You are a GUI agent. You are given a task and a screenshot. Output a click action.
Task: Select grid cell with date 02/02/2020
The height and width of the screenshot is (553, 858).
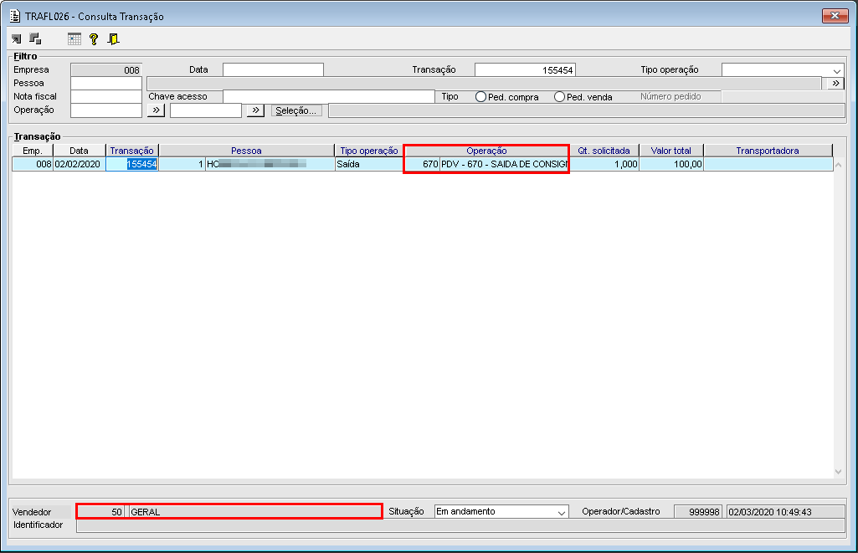coord(79,164)
